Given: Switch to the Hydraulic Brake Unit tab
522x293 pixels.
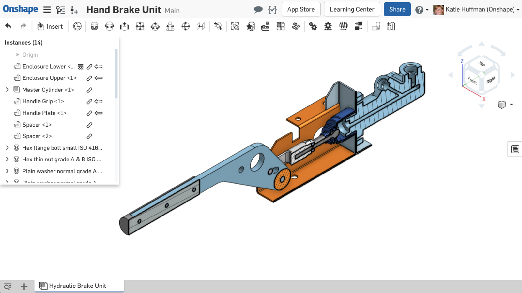Looking at the screenshot, I should 78,286.
